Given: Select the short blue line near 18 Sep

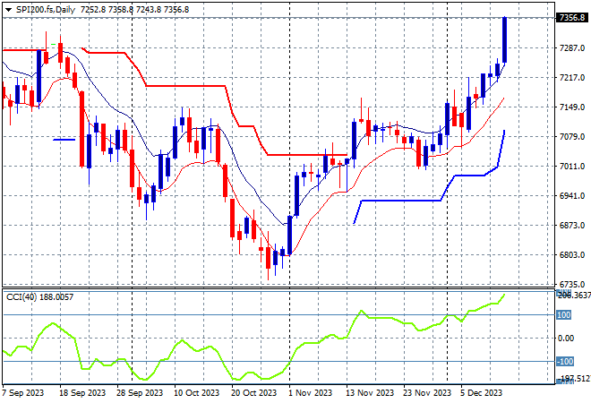Looking at the screenshot, I should coord(64,139).
